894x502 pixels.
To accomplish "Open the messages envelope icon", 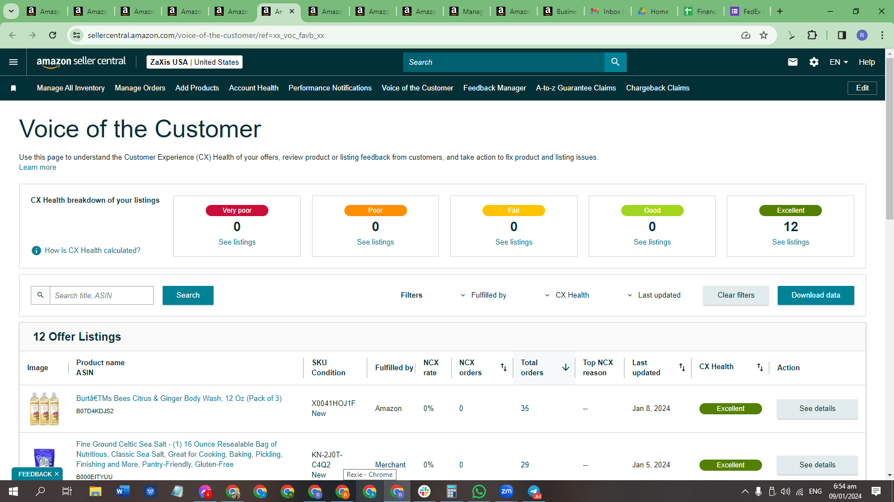I will pos(793,62).
